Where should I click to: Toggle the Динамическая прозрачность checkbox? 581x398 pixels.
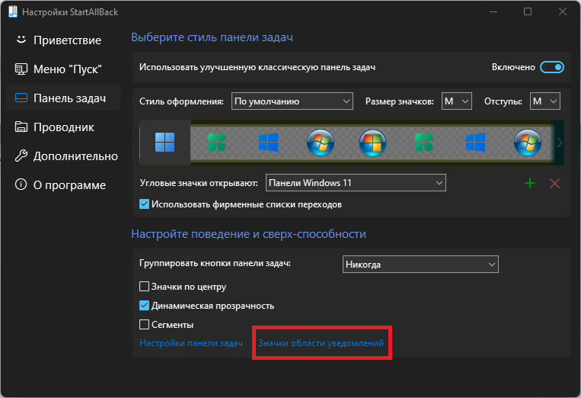pyautogui.click(x=144, y=306)
